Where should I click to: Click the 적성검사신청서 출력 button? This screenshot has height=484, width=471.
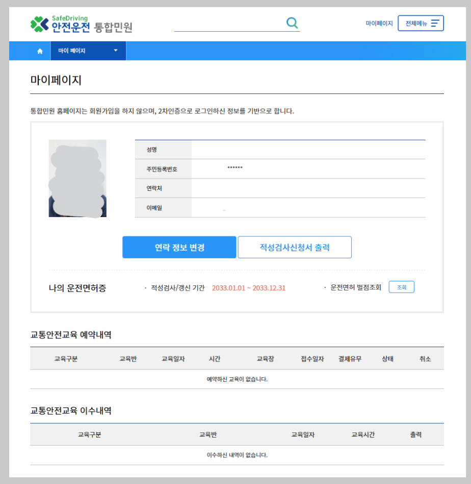coord(294,247)
